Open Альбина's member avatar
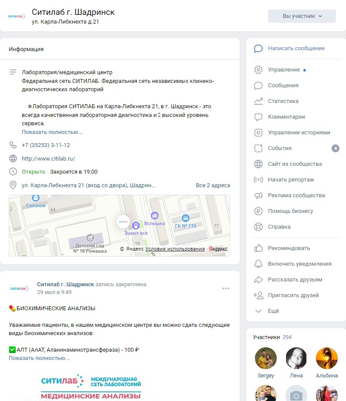The height and width of the screenshot is (401, 346). [326, 358]
